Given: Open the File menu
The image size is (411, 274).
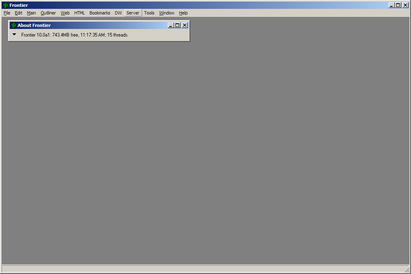Looking at the screenshot, I should pyautogui.click(x=7, y=13).
